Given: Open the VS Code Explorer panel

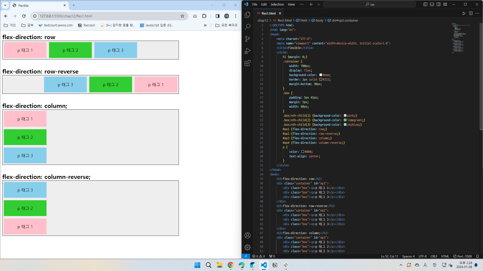Looking at the screenshot, I should click(x=248, y=15).
